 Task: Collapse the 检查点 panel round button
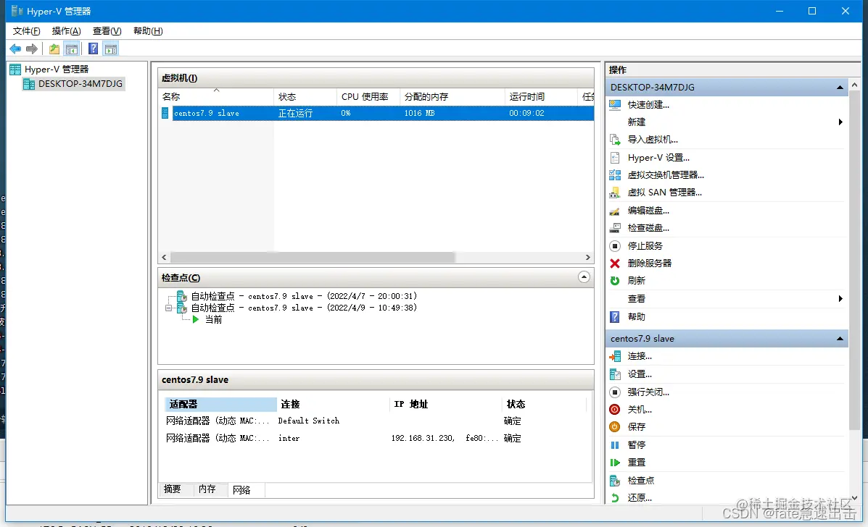tap(584, 277)
